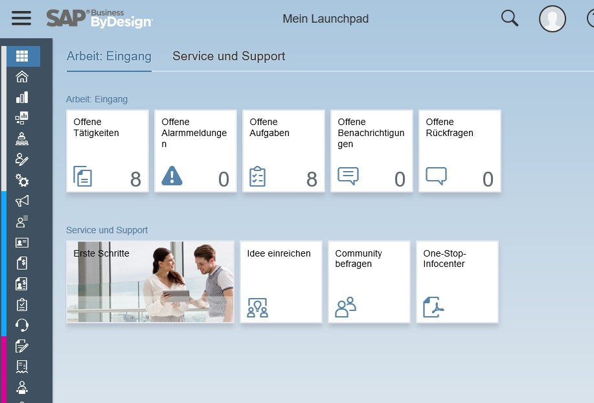Click the search magnifier icon

[x=510, y=18]
